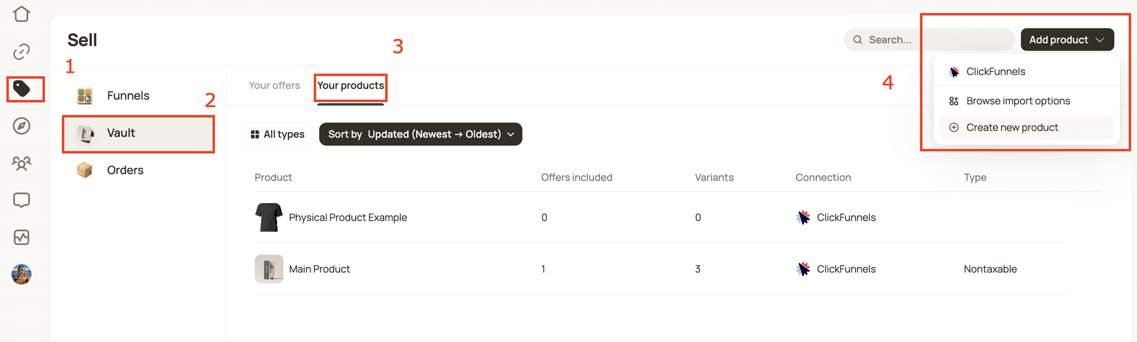This screenshot has width=1137, height=342.
Task: Click Main Product variants count 3
Action: (x=698, y=269)
